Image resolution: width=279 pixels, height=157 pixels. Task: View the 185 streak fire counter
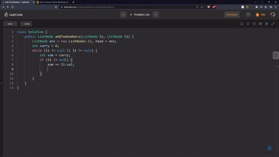260,14
